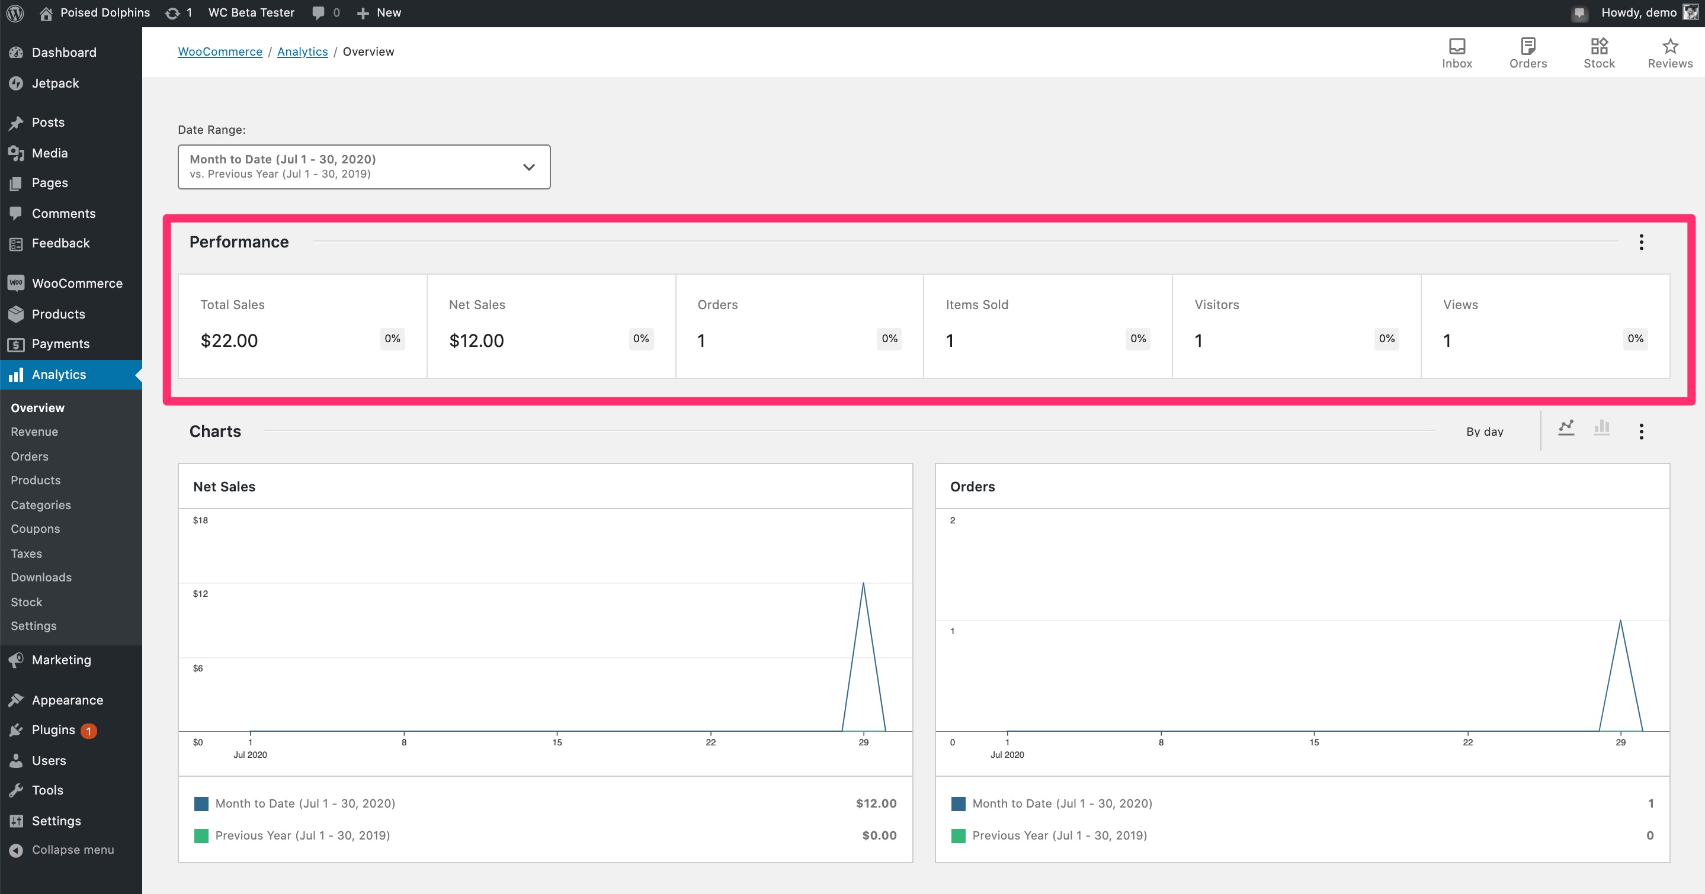This screenshot has height=894, width=1705.
Task: Click the blue Month to Date legend swatch
Action: (201, 803)
